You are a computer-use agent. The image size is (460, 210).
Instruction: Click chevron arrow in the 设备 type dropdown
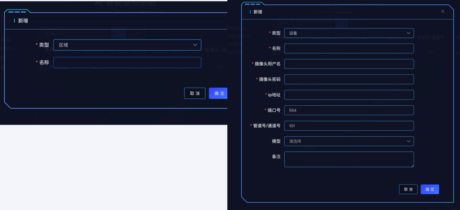[408, 33]
